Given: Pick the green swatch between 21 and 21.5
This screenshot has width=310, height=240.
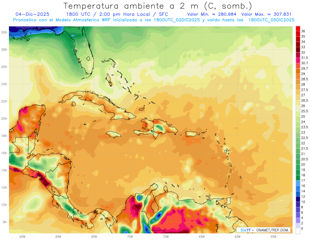Looking at the screenshot, I should pyautogui.click(x=298, y=151).
